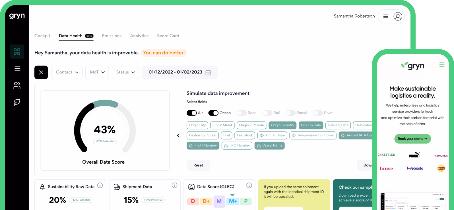Click the leaf sustainability icon in sidebar

point(17,102)
